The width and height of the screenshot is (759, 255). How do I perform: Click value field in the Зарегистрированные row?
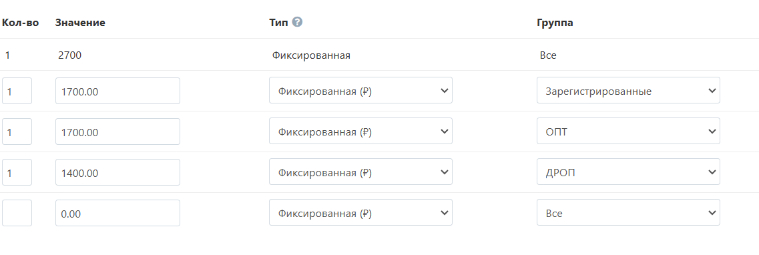(x=117, y=91)
